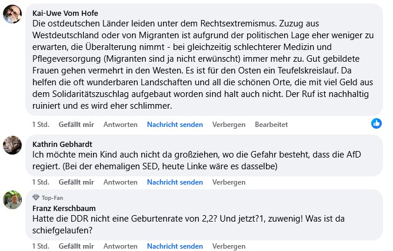
Task: Click the 1 Std. timestamp on Franz's comment
Action: coord(40,246)
